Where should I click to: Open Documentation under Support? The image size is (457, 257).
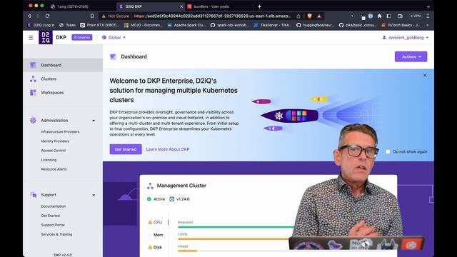click(53, 206)
